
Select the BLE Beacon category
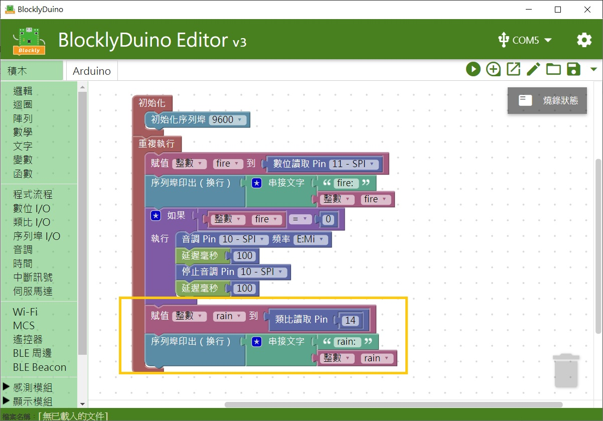[40, 367]
